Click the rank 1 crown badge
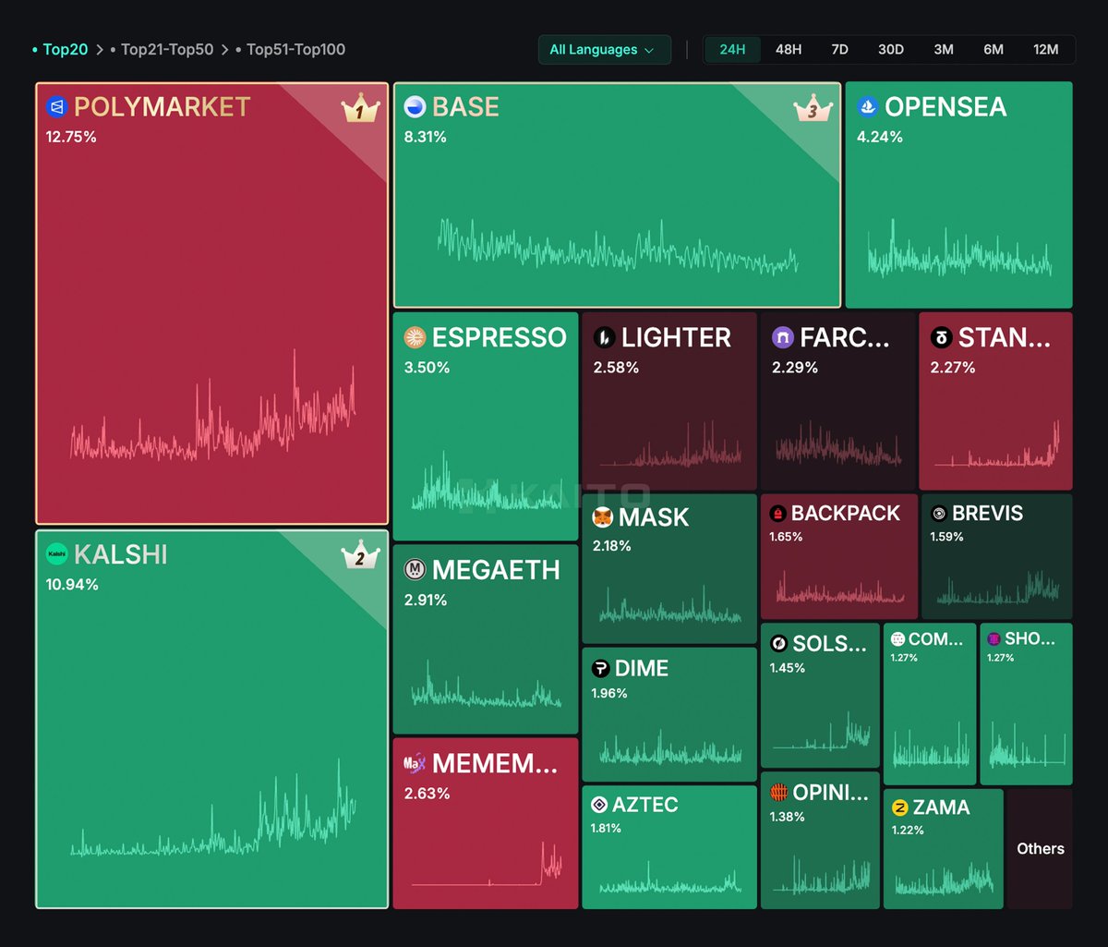Screen dimensions: 1108x947 tap(360, 109)
